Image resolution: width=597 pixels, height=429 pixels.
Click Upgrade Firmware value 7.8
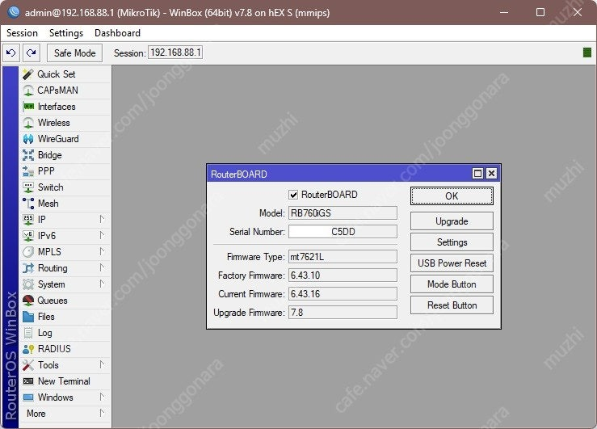point(343,313)
